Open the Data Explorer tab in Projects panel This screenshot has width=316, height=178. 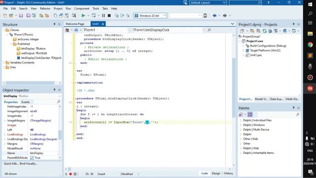click(276, 99)
